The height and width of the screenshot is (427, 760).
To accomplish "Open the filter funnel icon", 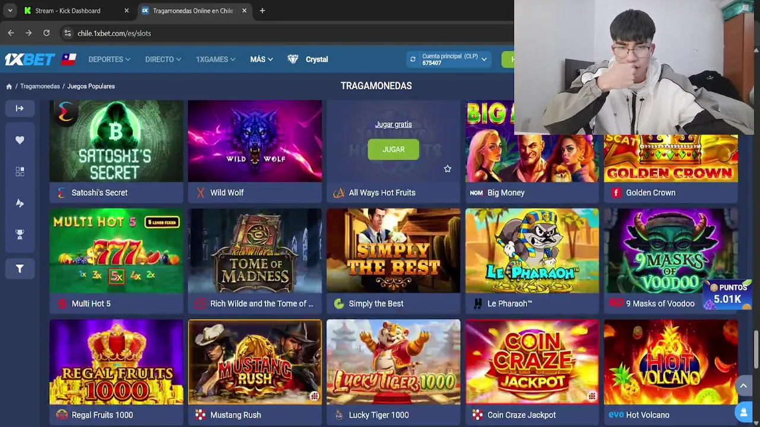I will tap(20, 269).
